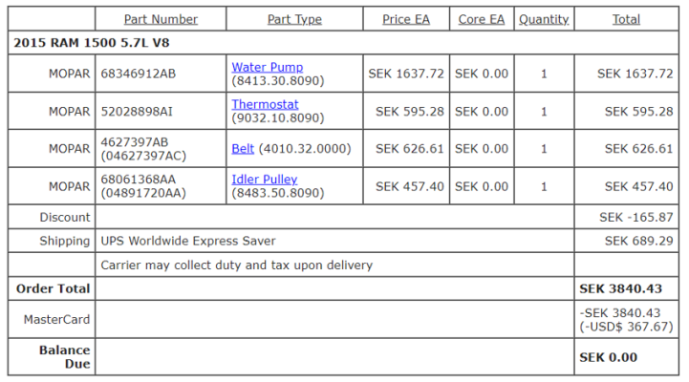Open the Idler Pulley part link
The height and width of the screenshot is (382, 689).
click(x=265, y=180)
